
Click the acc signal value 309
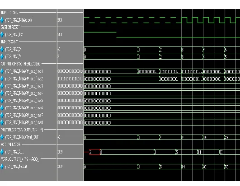point(60,152)
